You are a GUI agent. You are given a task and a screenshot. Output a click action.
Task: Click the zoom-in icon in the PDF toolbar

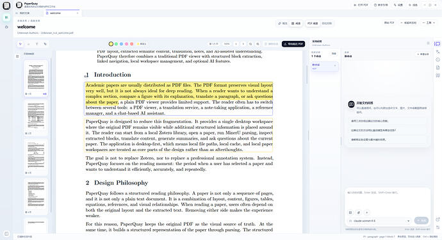[x=243, y=44]
